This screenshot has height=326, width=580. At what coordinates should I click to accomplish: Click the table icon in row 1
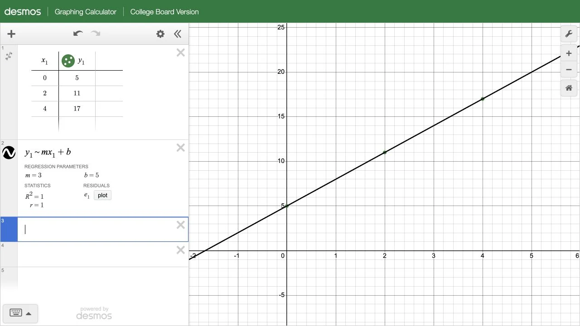point(9,56)
